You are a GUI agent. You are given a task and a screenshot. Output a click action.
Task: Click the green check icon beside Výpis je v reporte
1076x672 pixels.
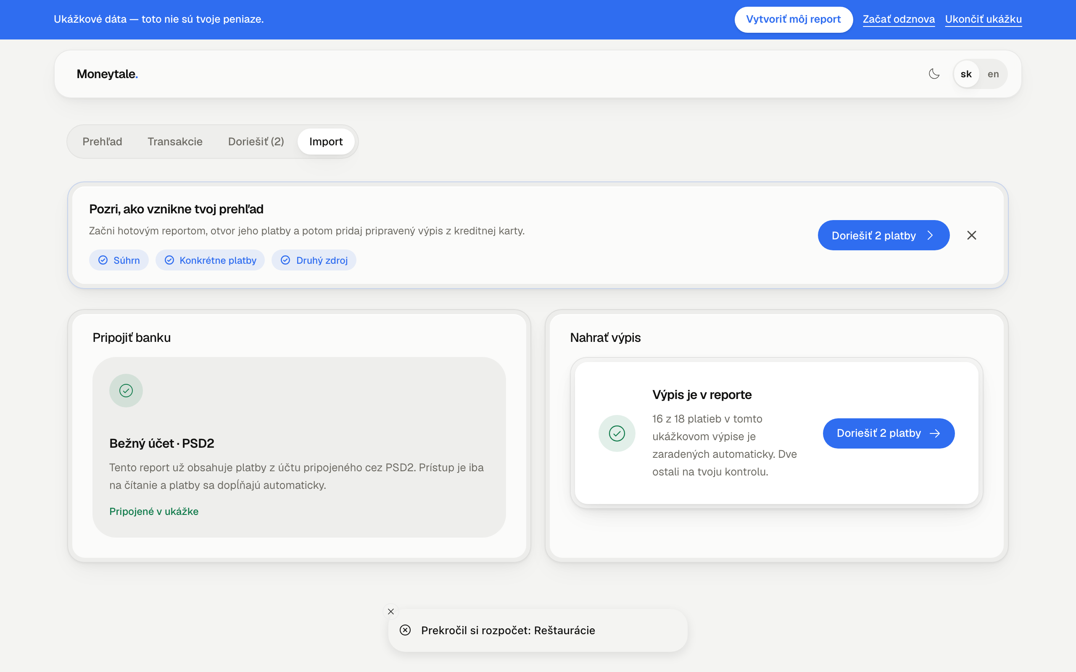point(617,433)
